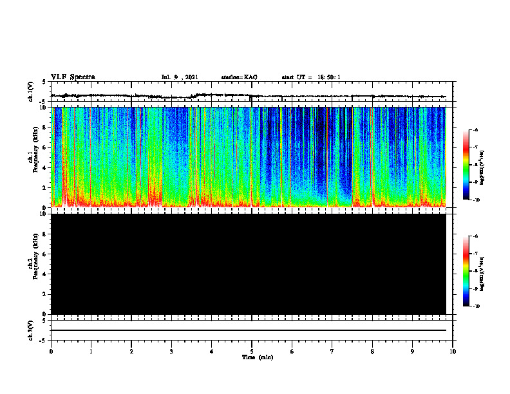Click the ch.1 colorbar "log(PSD)(V²/Hz)" label
The height and width of the screenshot is (394, 510).
pos(482,168)
